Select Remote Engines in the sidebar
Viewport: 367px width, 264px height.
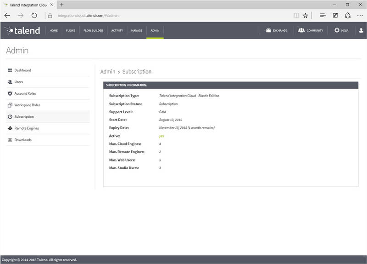pyautogui.click(x=48, y=128)
